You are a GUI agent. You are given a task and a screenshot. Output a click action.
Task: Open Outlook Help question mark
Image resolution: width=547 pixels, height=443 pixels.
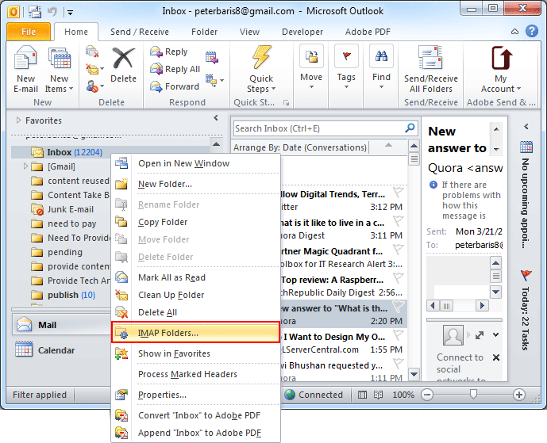[x=532, y=31]
